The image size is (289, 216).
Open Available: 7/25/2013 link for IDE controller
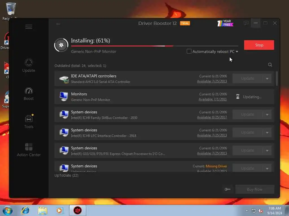click(x=212, y=81)
